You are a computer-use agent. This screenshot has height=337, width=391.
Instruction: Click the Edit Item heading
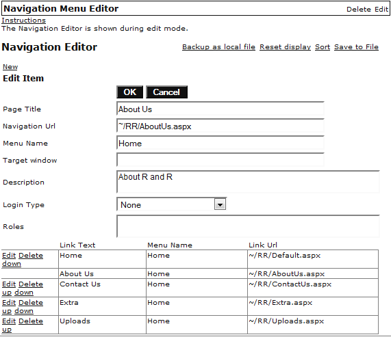coord(23,78)
